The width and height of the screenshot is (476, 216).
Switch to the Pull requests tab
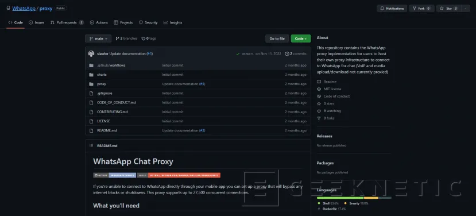coord(67,22)
